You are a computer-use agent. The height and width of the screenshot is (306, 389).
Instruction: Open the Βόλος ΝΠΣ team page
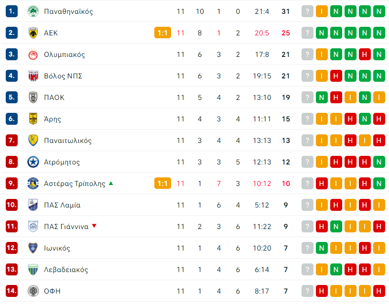click(x=63, y=76)
